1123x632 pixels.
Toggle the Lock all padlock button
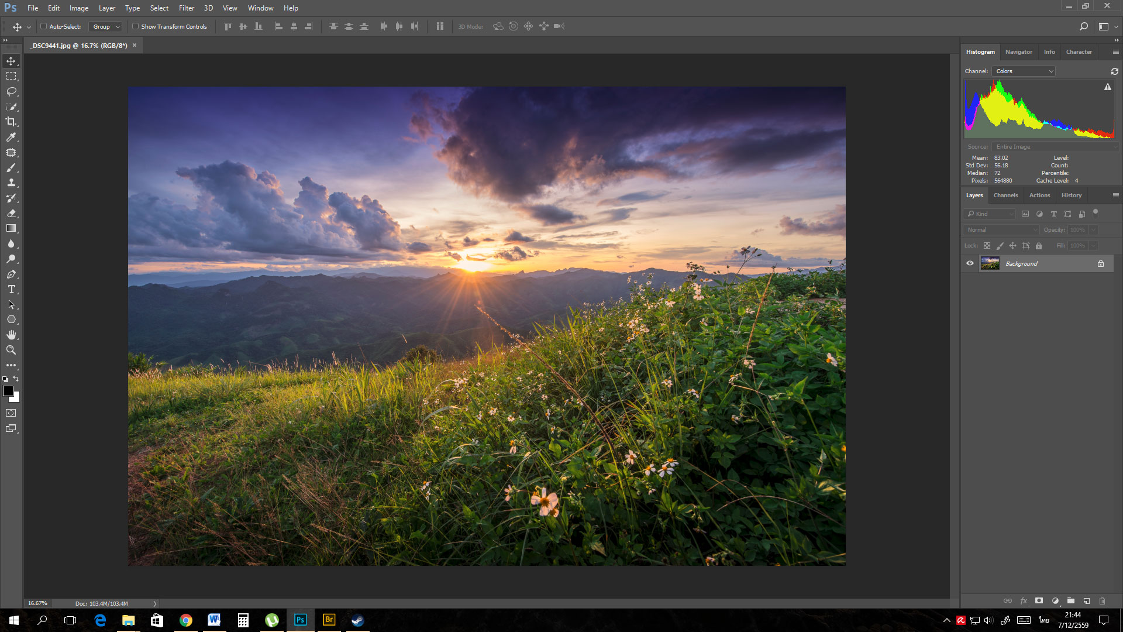(1039, 246)
